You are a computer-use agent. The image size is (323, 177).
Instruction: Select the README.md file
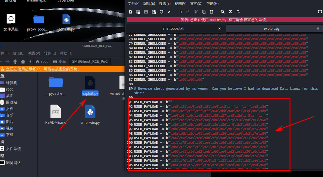click(56, 115)
